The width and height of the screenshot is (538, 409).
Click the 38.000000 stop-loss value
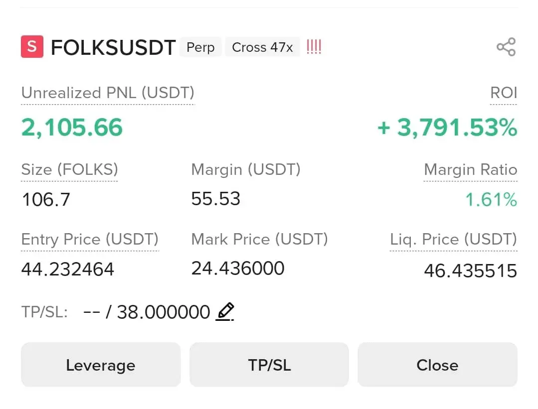coord(163,312)
